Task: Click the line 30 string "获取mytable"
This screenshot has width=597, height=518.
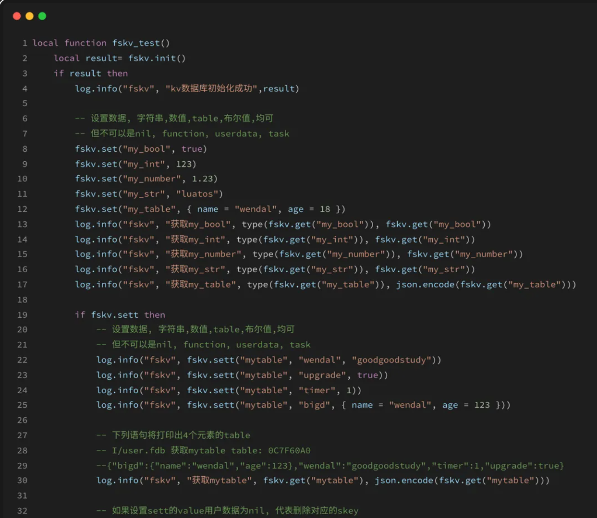Action: pyautogui.click(x=219, y=481)
